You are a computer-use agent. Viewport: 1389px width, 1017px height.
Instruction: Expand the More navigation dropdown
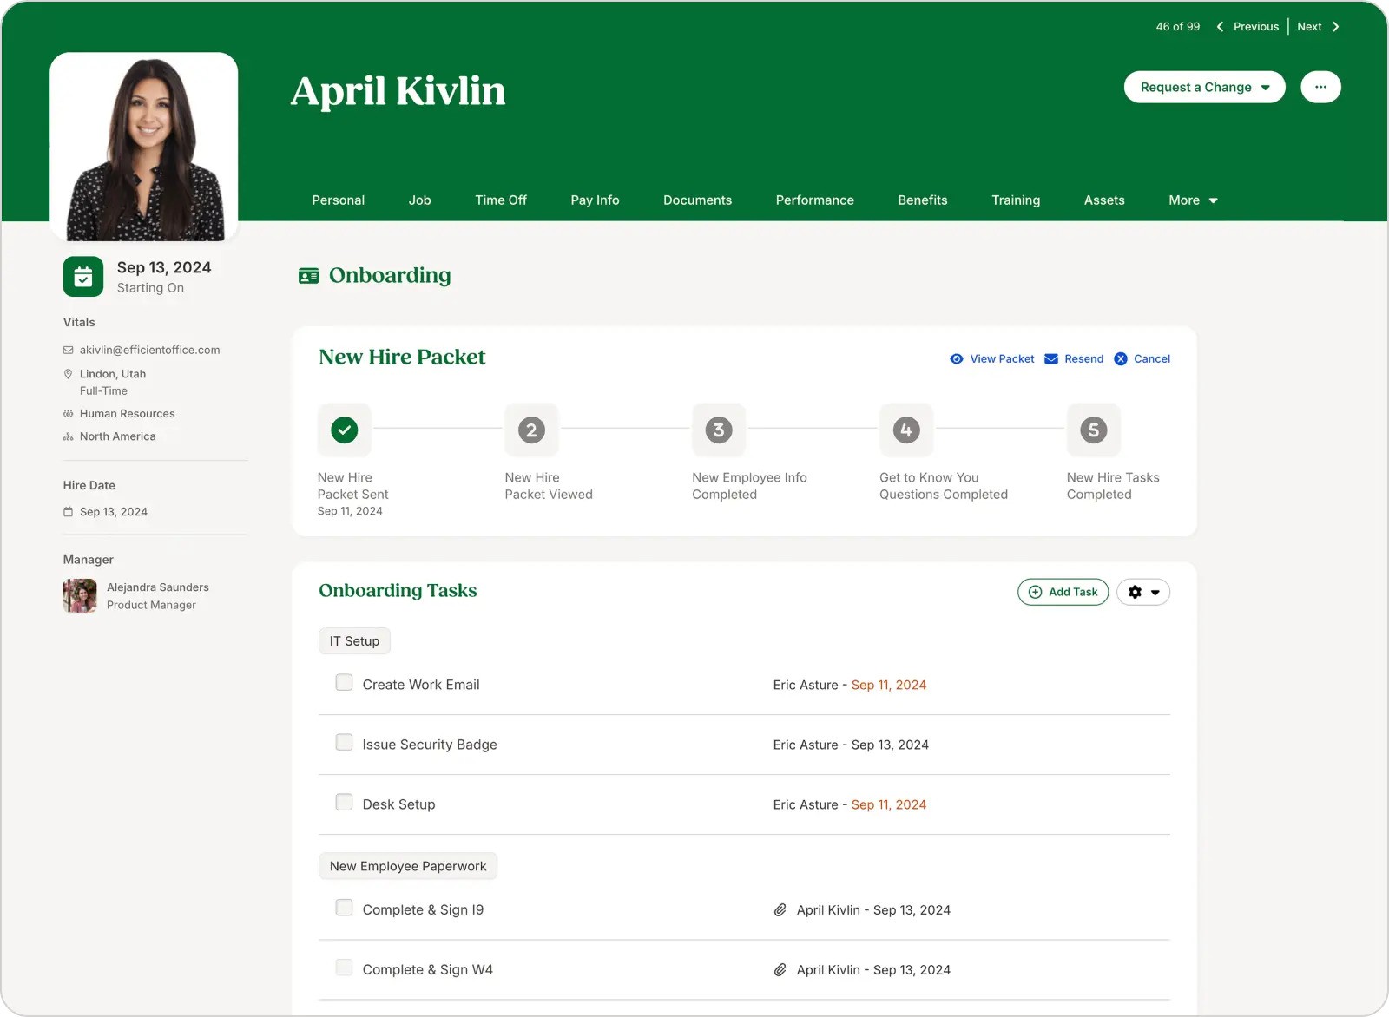point(1192,200)
